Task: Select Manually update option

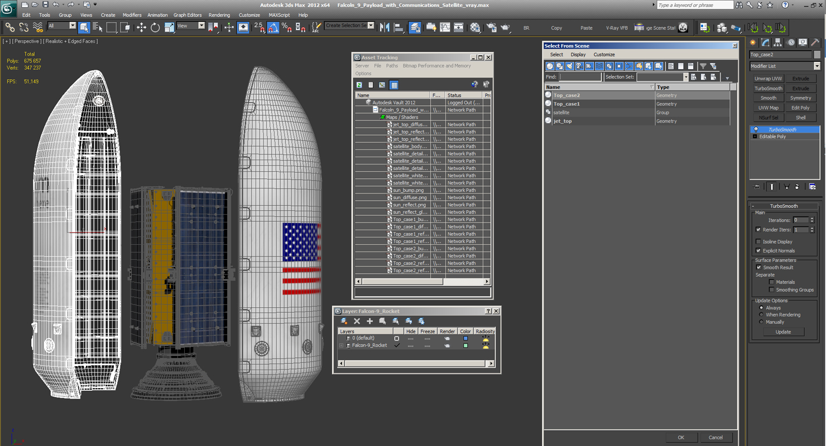Action: pos(761,322)
